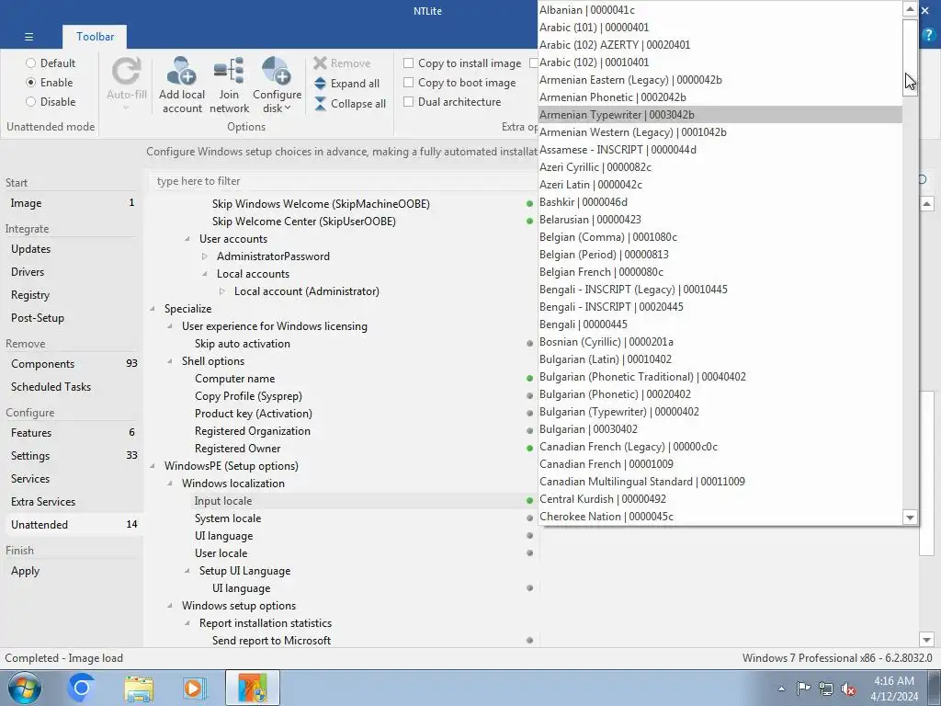Viewport: 941px width, 706px height.
Task: Open File Explorer from the taskbar
Action: point(139,688)
